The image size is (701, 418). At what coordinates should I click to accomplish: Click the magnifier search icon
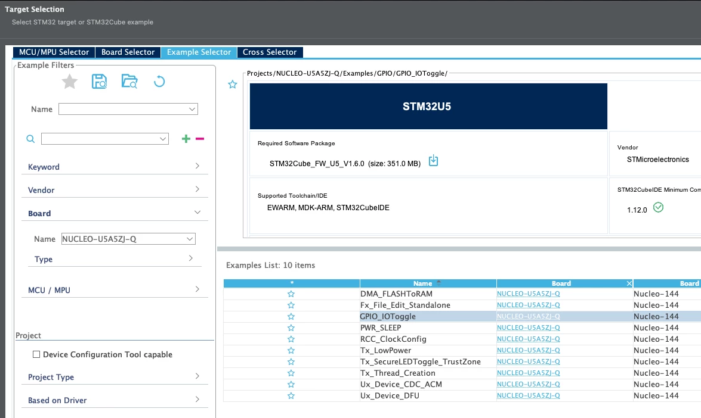[x=30, y=139]
